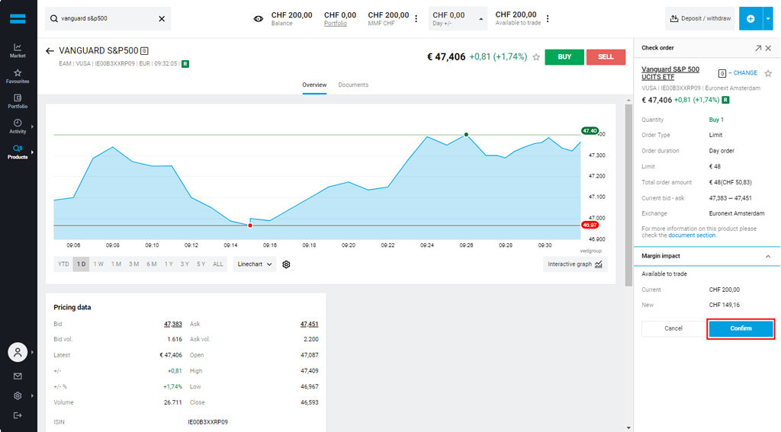Open the mail inbox icon in the sidebar
Viewport: 781px width, 432px height.
[x=18, y=376]
